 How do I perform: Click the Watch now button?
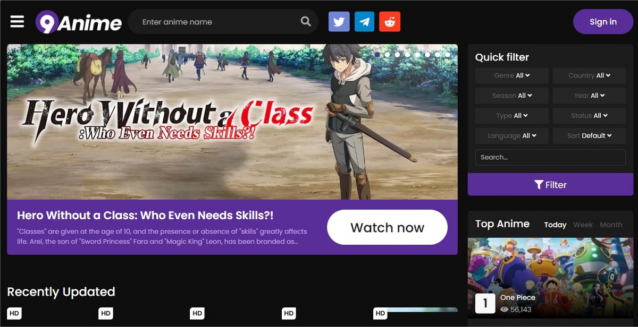point(387,227)
